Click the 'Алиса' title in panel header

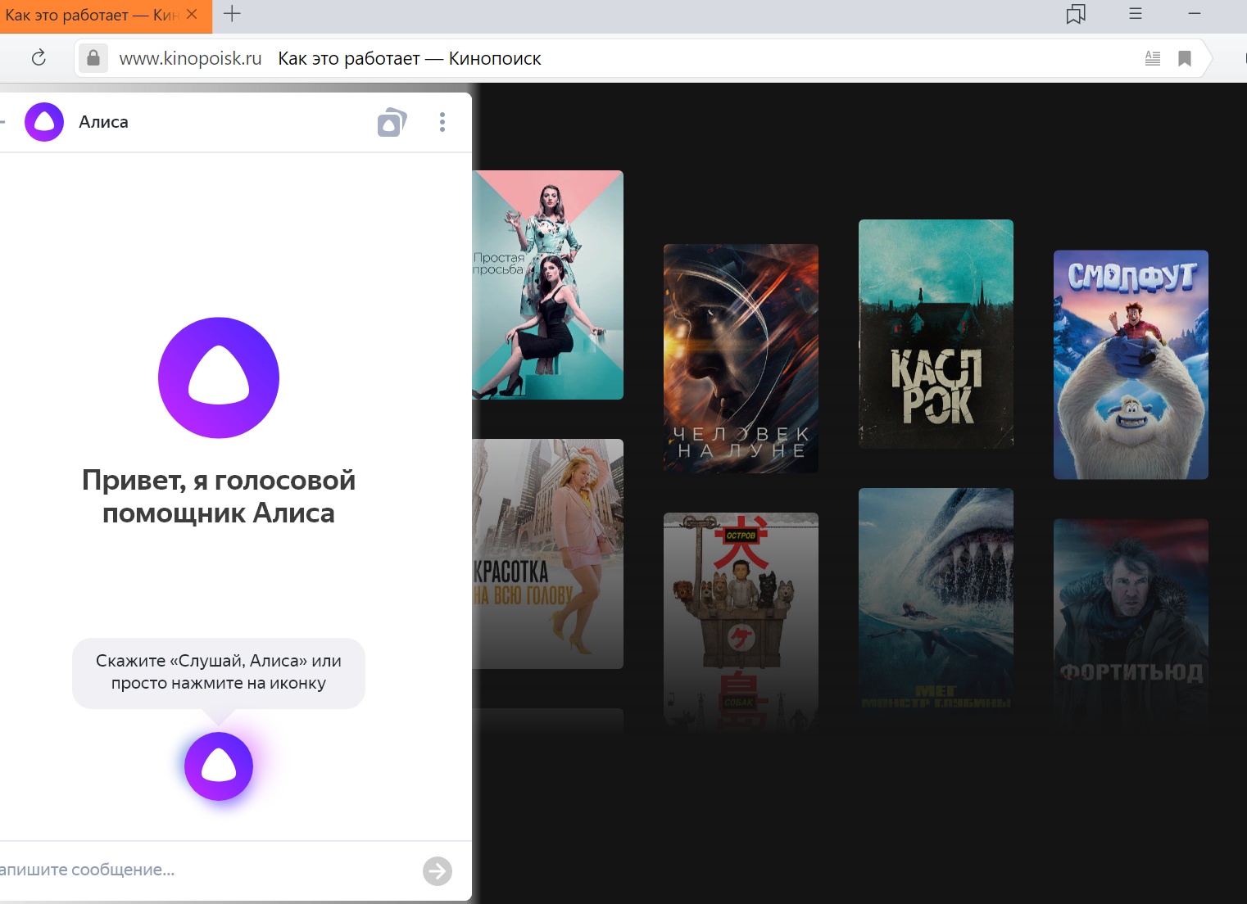pyautogui.click(x=103, y=122)
